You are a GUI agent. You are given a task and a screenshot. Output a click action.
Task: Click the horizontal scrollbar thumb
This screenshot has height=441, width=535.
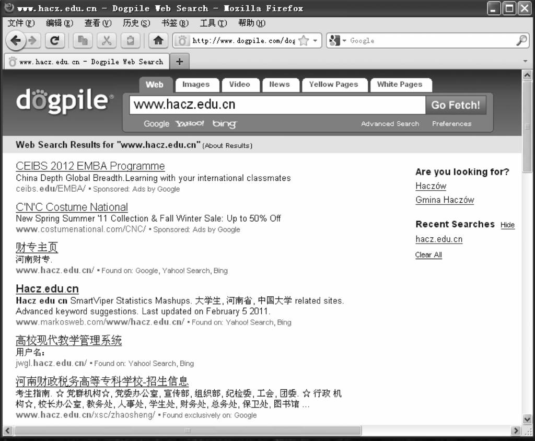pos(188,431)
